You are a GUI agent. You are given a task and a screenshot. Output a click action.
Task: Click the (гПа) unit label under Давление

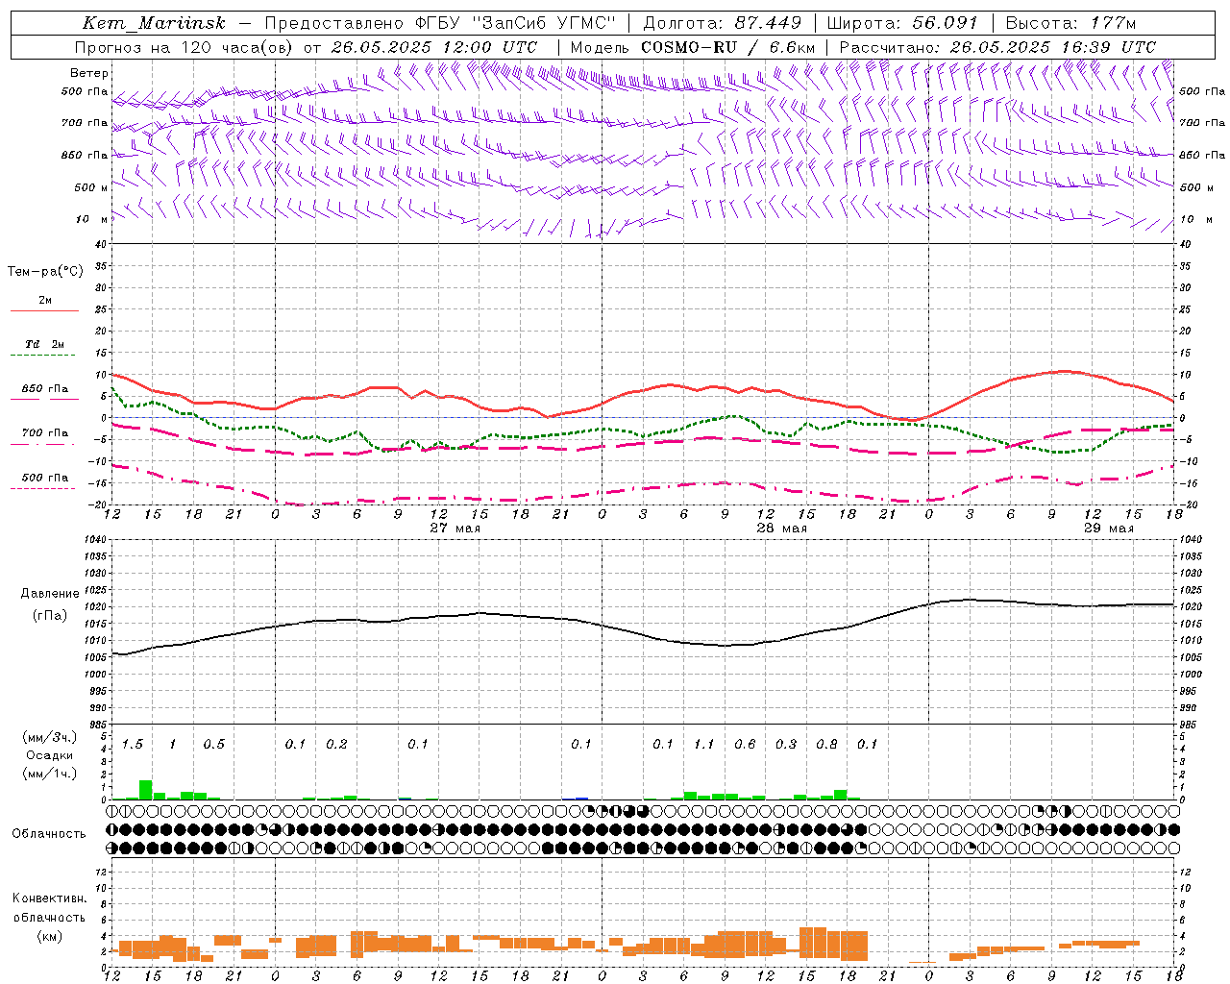50,615
